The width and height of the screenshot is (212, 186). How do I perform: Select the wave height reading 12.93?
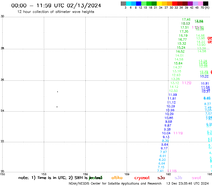click(176, 75)
